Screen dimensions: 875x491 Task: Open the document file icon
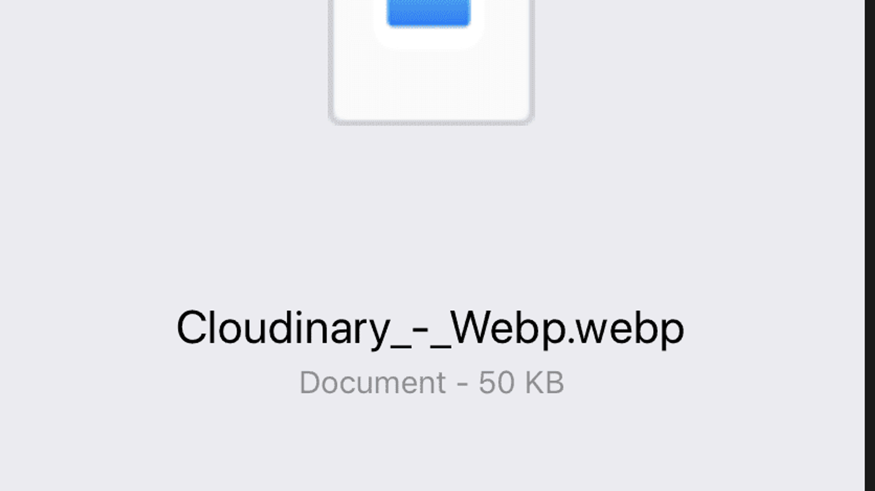[431, 61]
